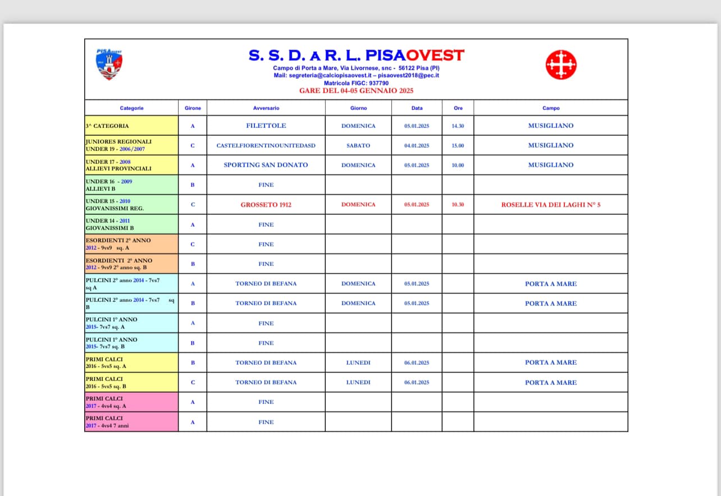The width and height of the screenshot is (721, 496).
Task: Select the UNDER 15 GIOVANISSIMI REG. cell
Action: click(x=131, y=204)
